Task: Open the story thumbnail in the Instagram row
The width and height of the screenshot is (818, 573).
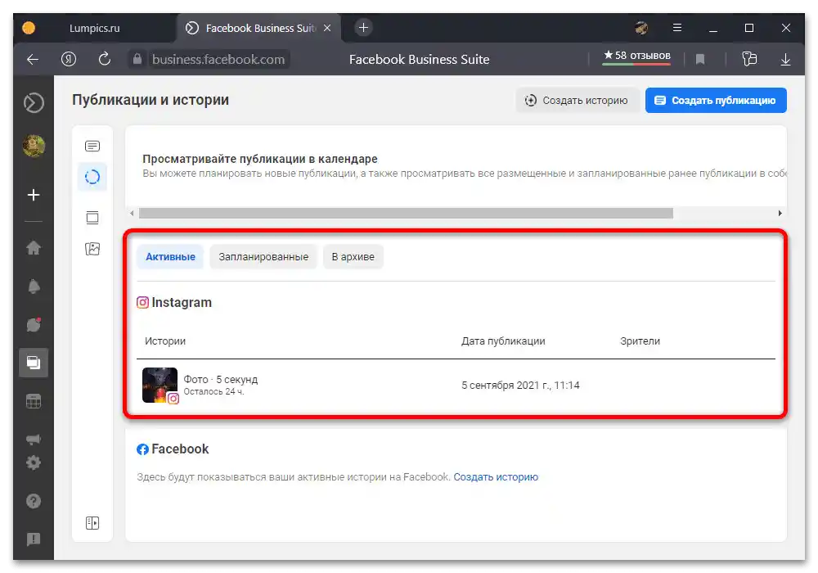Action: (160, 385)
